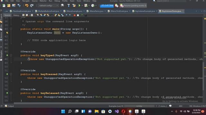
Task: Click the Stop Macro Recording icon
Action: tap(78, 15)
